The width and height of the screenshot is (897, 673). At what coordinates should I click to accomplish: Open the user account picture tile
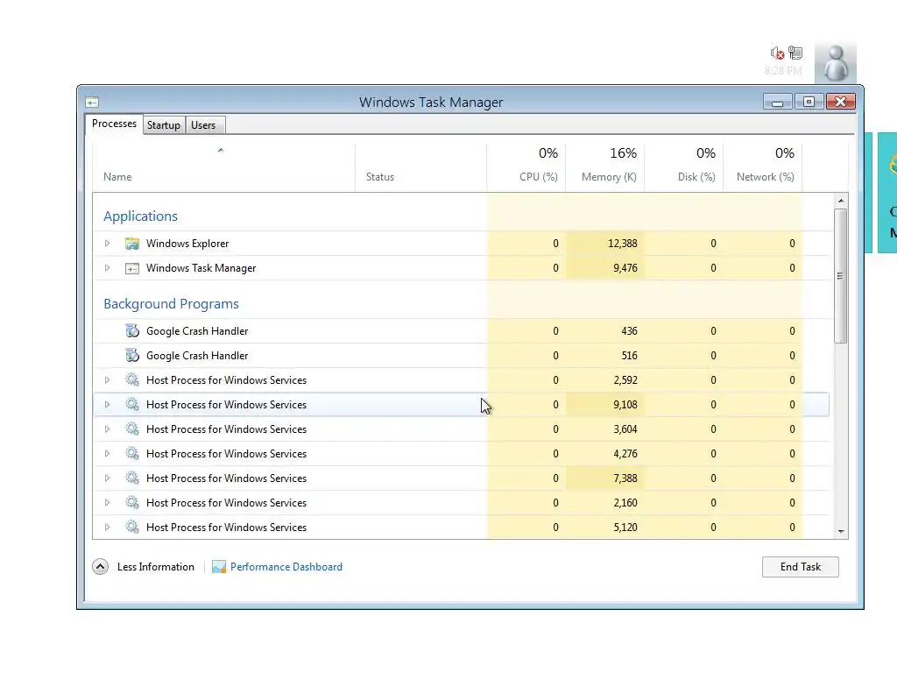pyautogui.click(x=835, y=62)
